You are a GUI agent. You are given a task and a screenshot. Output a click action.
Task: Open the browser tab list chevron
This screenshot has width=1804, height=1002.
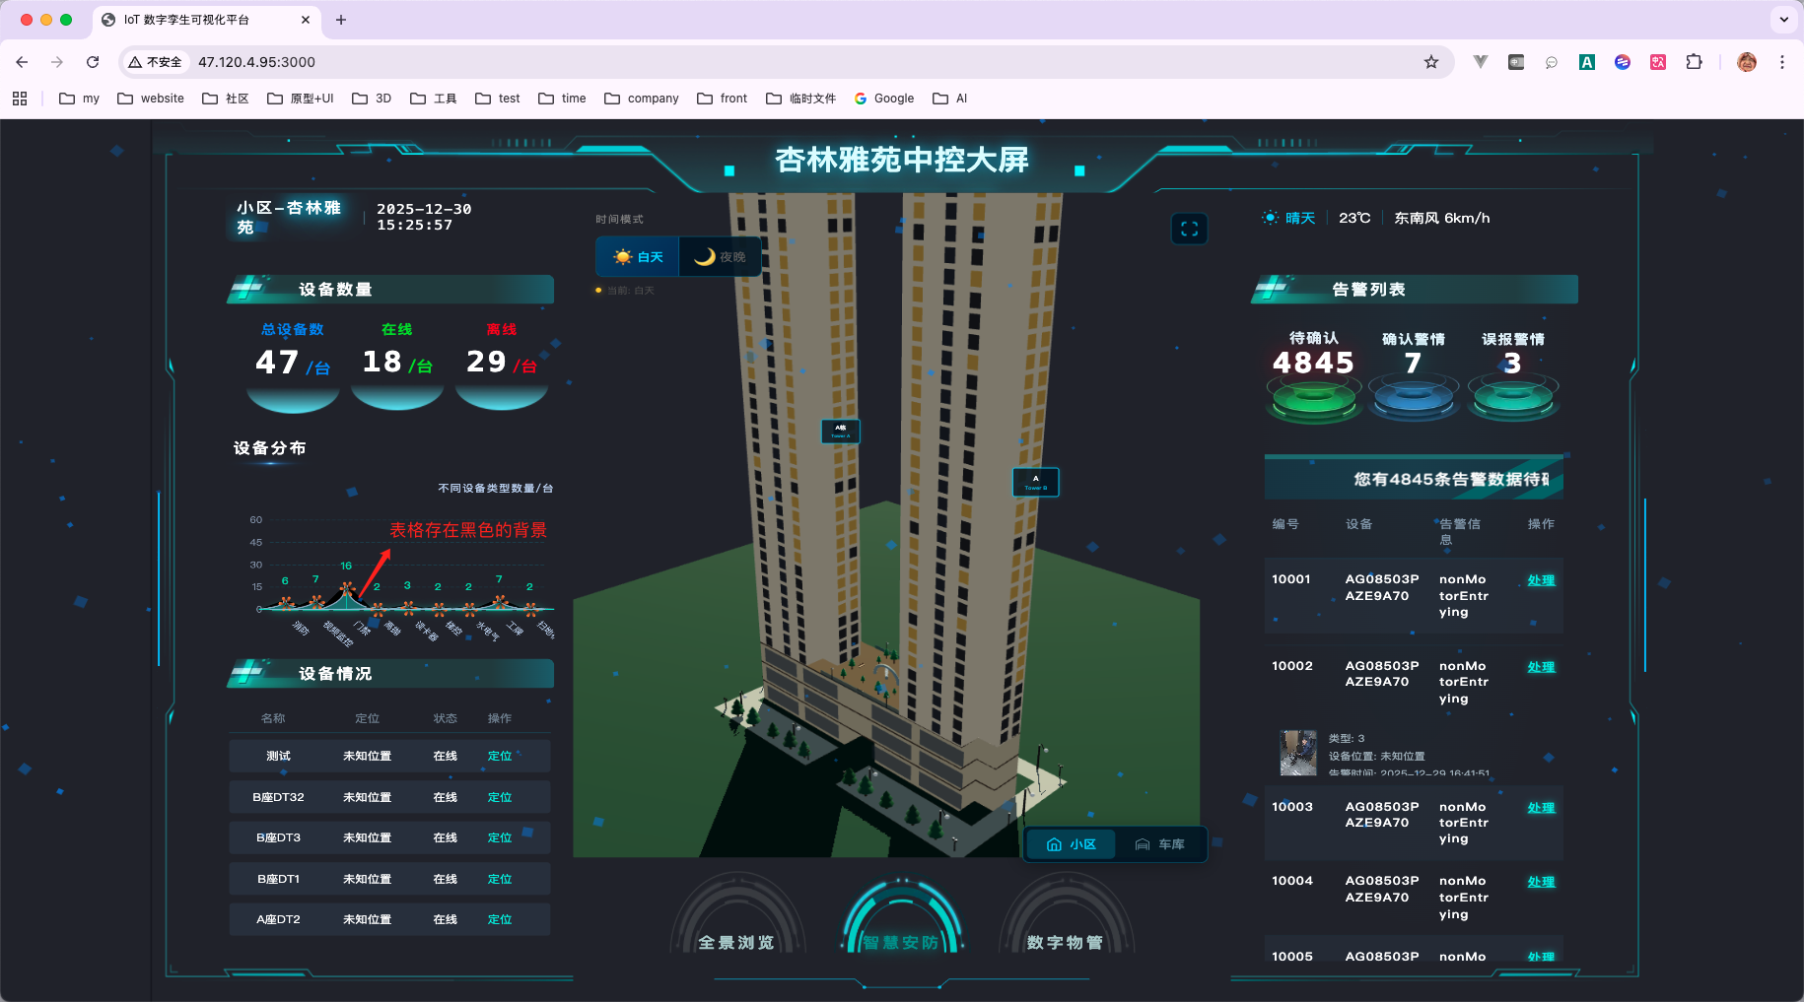pos(1783,20)
